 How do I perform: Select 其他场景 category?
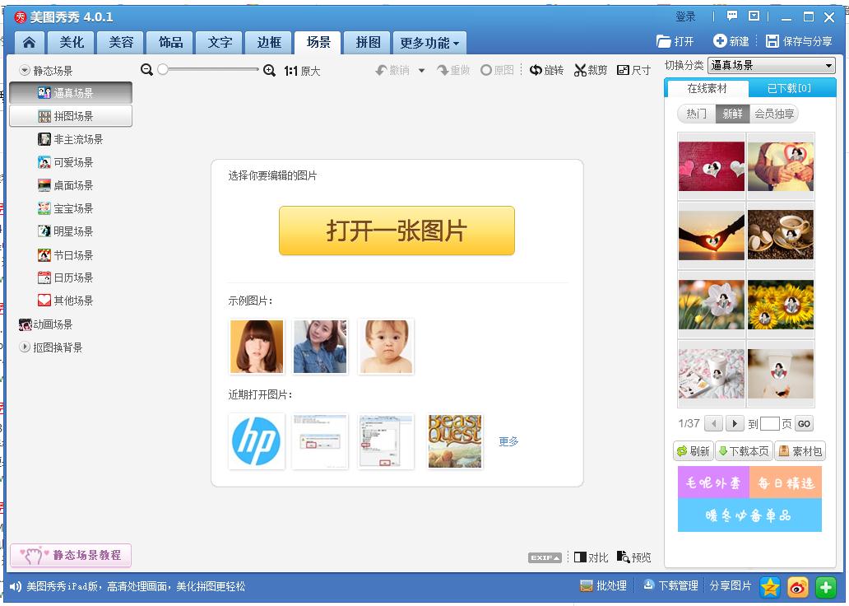tap(66, 301)
